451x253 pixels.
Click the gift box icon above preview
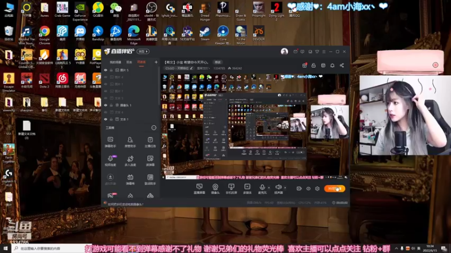pos(304,65)
